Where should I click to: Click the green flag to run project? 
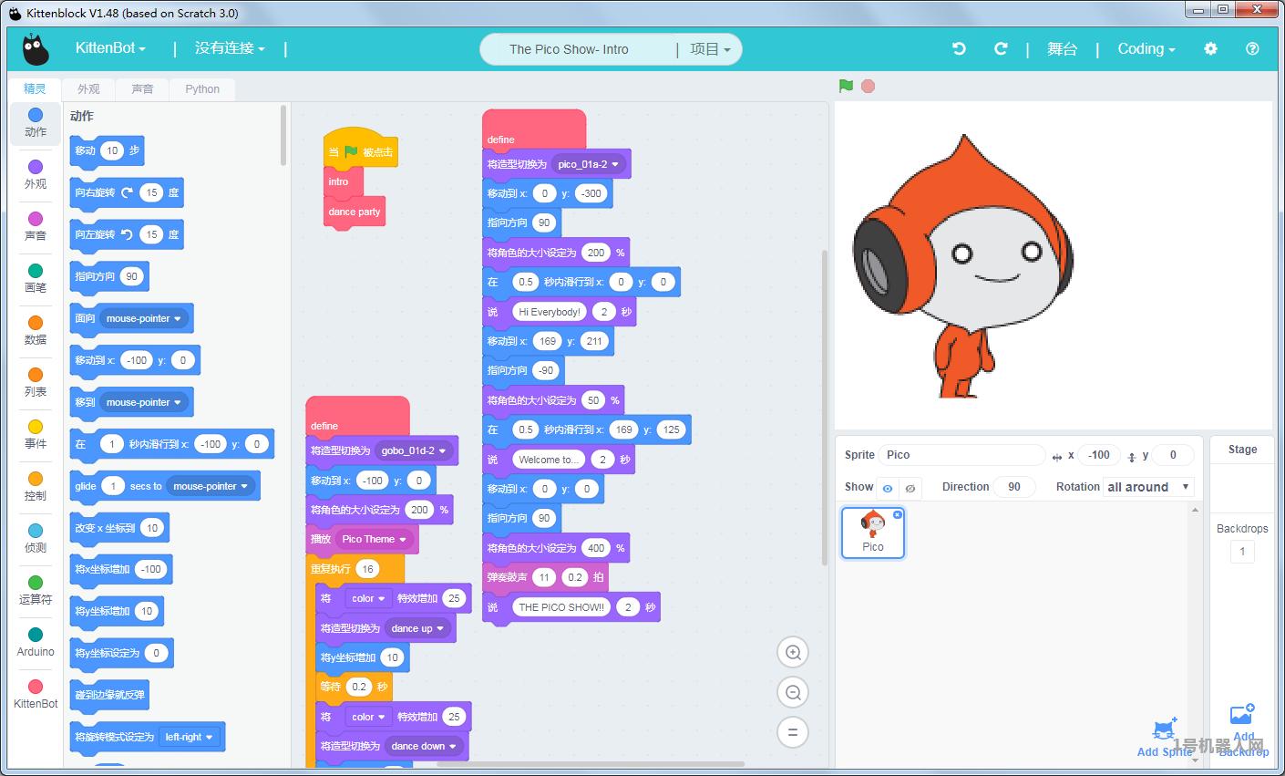pyautogui.click(x=846, y=86)
